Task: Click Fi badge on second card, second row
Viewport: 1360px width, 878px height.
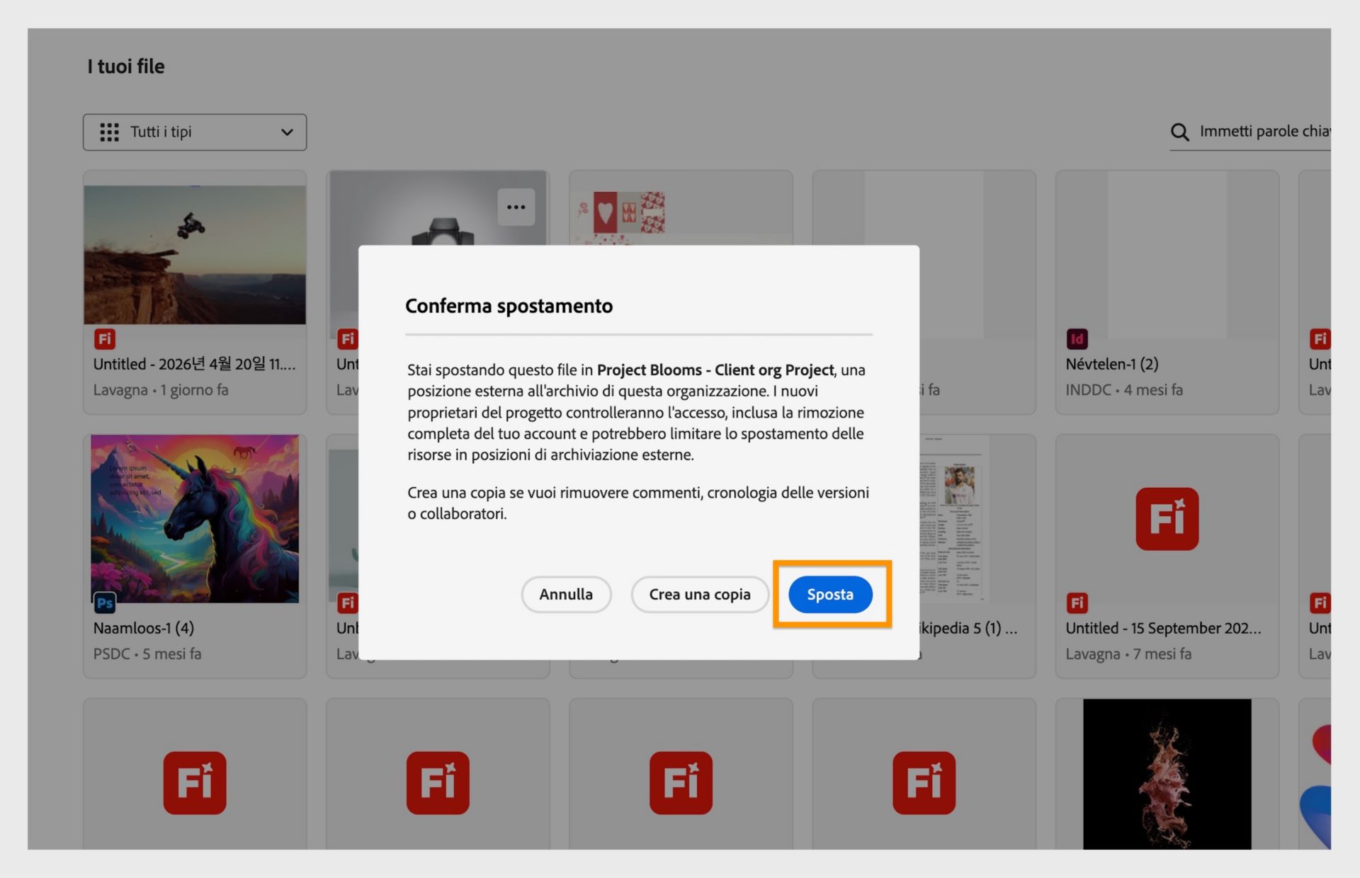Action: [348, 603]
